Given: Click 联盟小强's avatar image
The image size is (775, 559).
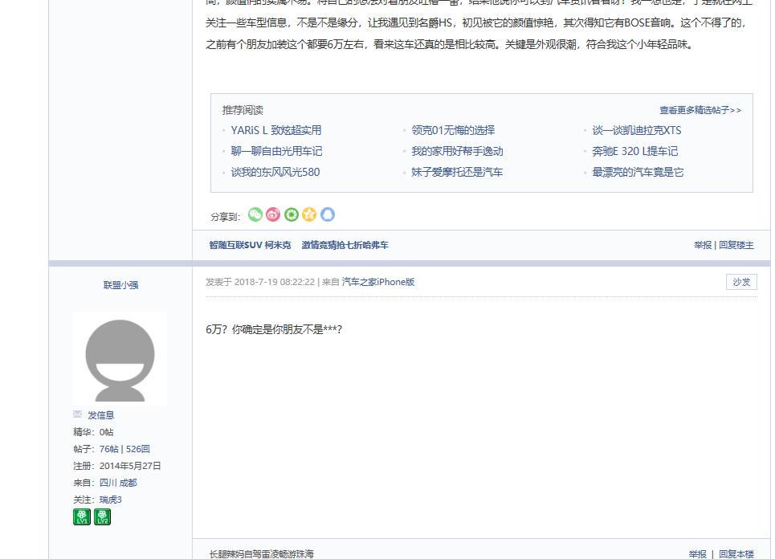Looking at the screenshot, I should coord(118,358).
